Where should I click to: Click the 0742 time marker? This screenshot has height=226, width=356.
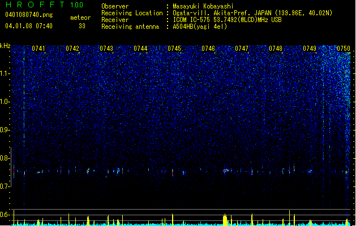(72, 49)
